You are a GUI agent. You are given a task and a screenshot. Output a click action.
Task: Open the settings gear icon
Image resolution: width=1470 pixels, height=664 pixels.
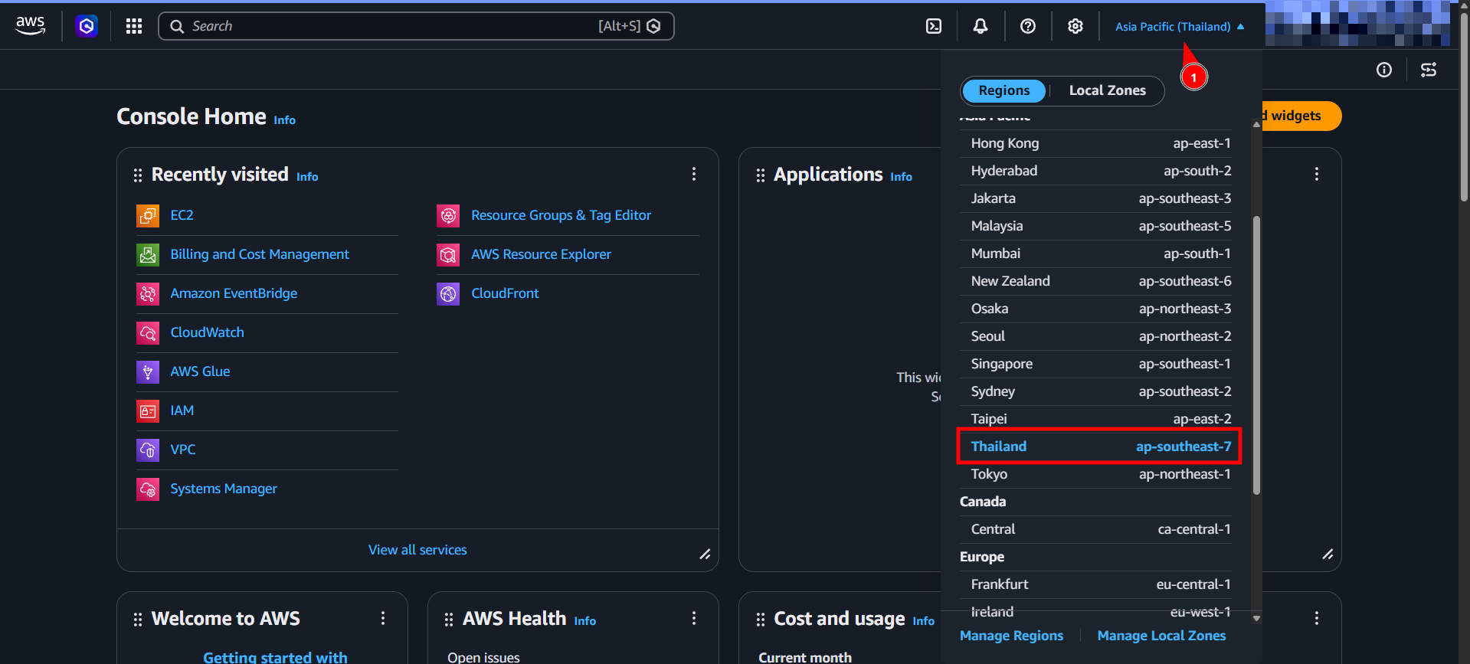point(1075,26)
